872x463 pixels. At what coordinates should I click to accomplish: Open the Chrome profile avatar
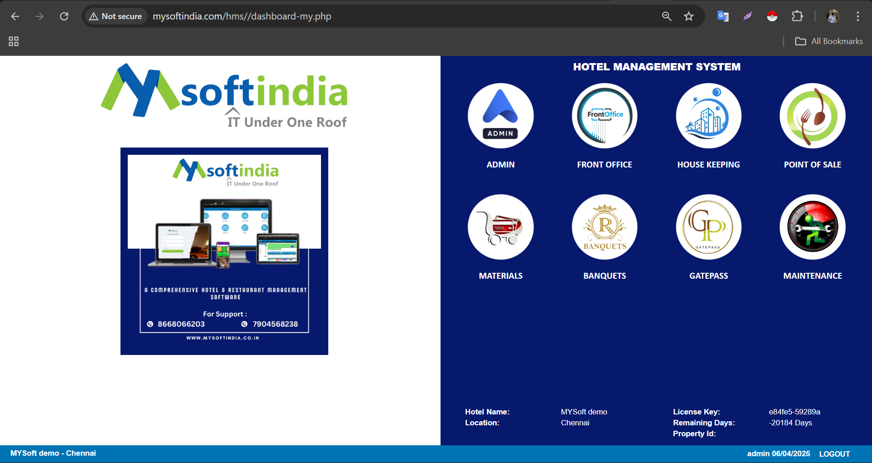coord(833,16)
